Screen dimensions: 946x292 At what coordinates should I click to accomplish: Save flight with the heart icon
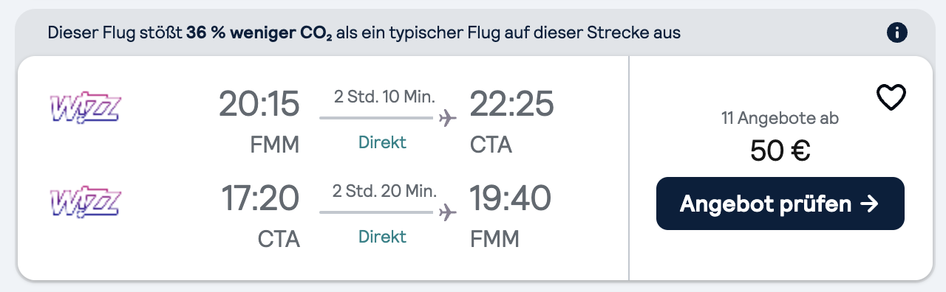891,97
